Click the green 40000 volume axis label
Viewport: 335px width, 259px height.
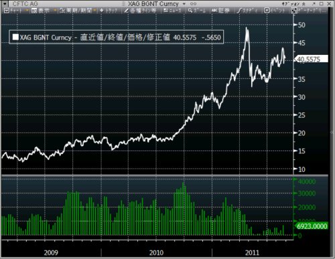[x=307, y=181]
